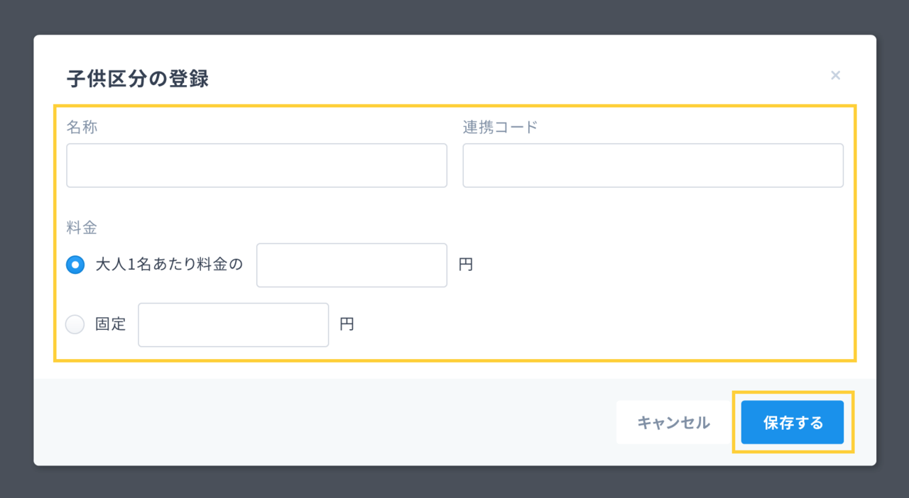Click the 大人1名あたり料金の amount input box
This screenshot has width=909, height=498.
pos(352,265)
